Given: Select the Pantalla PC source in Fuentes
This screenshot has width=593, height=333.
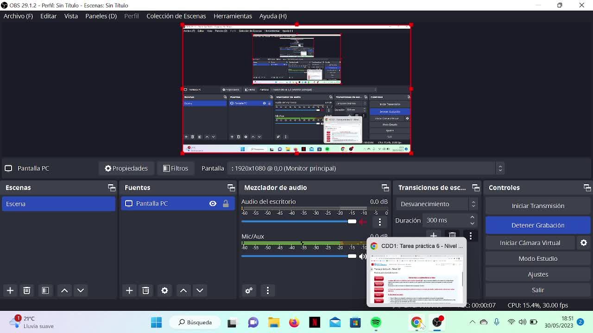Looking at the screenshot, I should coord(178,203).
